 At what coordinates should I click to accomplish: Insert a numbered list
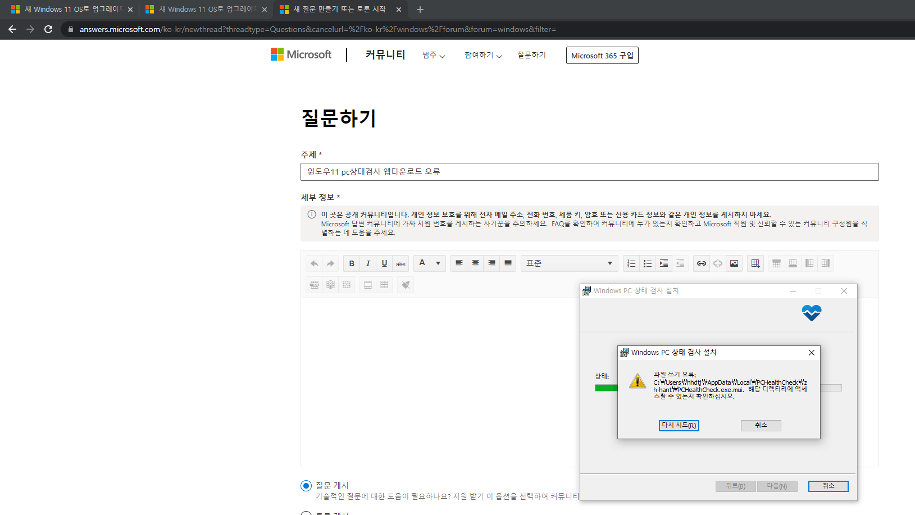coord(631,263)
